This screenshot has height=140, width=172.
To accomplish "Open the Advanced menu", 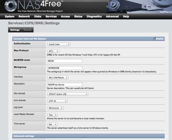I will coord(112,16).
